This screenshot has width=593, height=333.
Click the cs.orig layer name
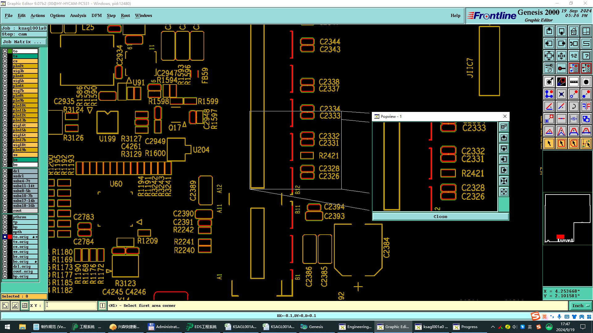pyautogui.click(x=25, y=247)
